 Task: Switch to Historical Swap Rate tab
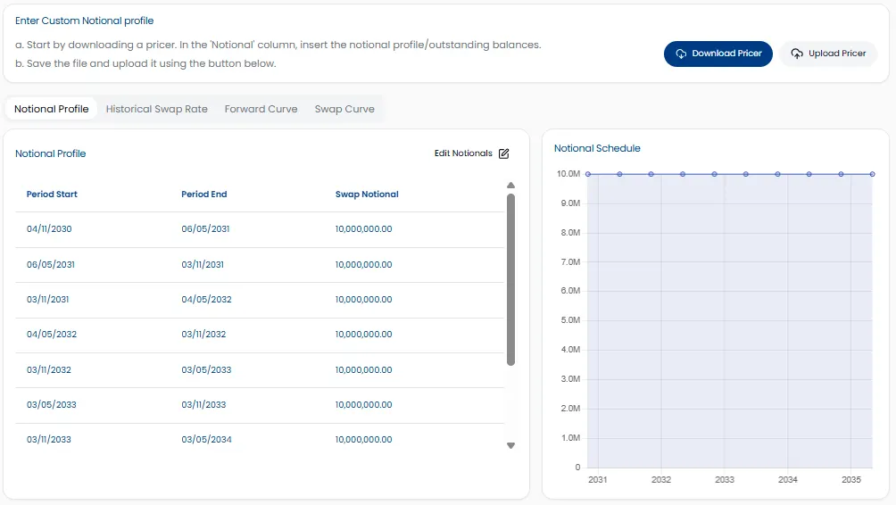(156, 109)
